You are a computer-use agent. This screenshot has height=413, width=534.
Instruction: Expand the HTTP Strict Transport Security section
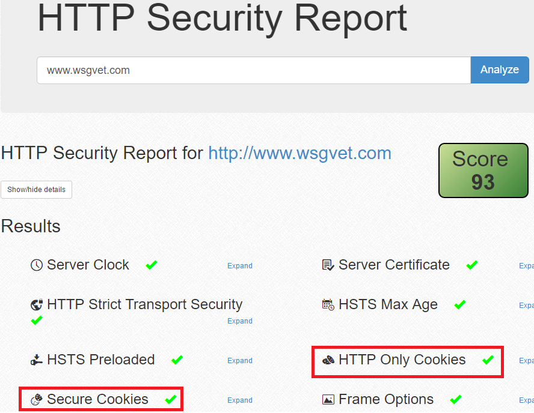pyautogui.click(x=239, y=321)
